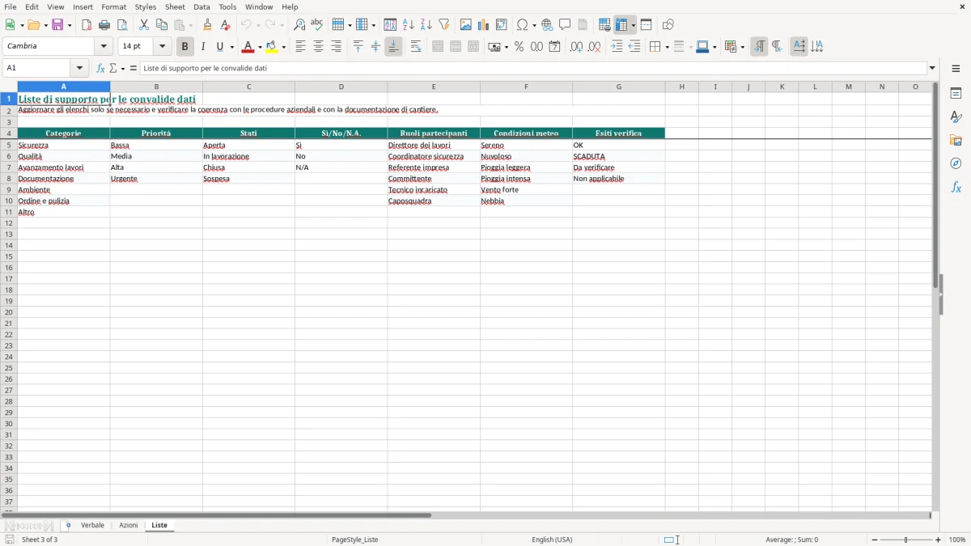Apply yellow background color swatch
This screenshot has width=971, height=546.
pyautogui.click(x=272, y=47)
